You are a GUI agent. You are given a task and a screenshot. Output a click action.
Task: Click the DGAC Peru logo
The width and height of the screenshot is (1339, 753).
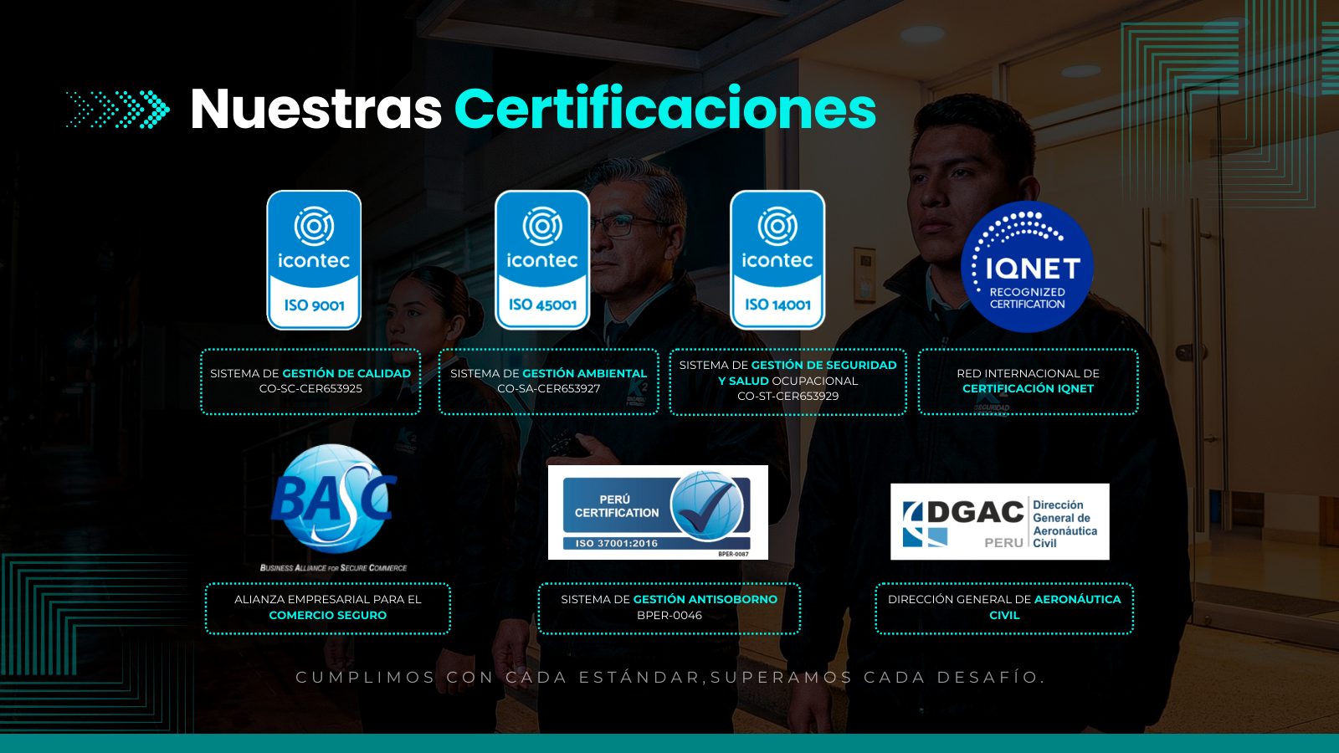coord(1000,521)
